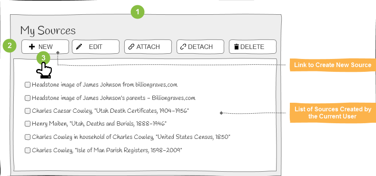Check the James Johnson billiongraves.com headstone source

pyautogui.click(x=28, y=85)
